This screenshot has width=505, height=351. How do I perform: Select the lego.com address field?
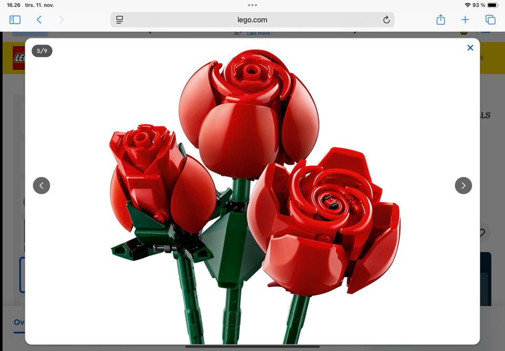tap(252, 20)
